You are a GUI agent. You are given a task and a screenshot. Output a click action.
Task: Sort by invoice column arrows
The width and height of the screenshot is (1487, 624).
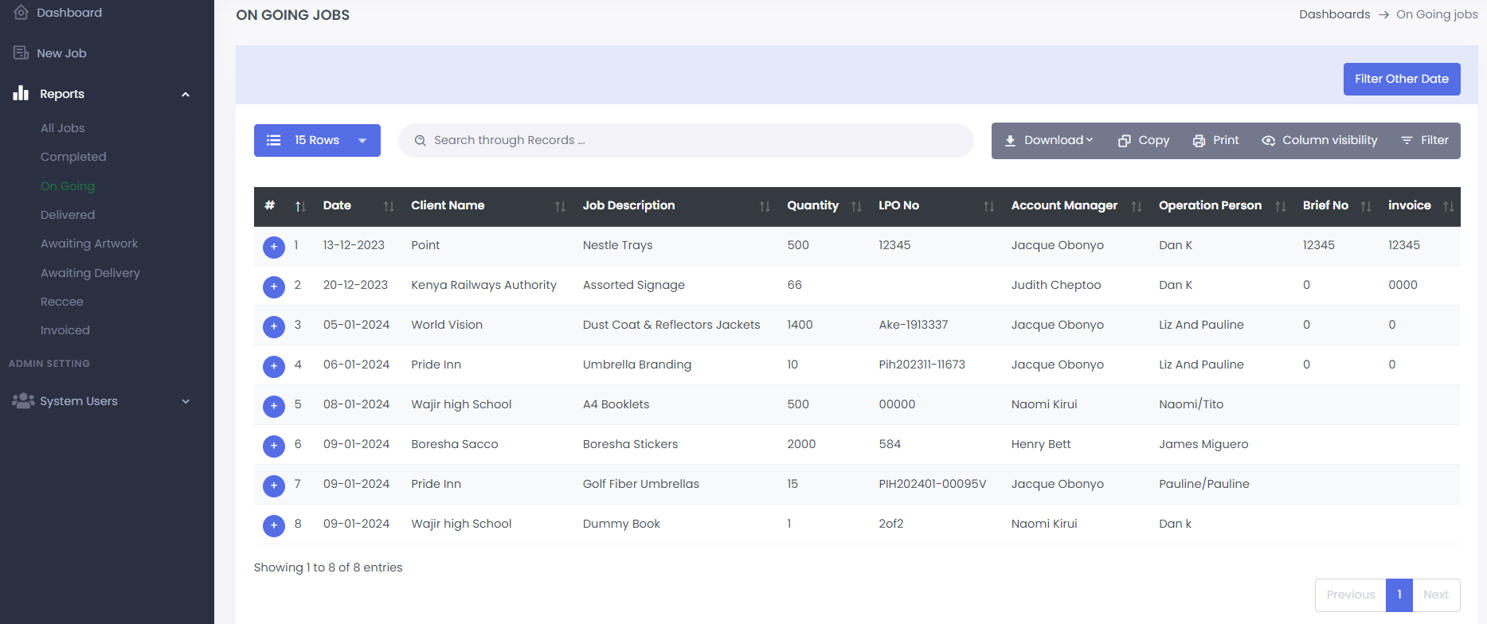[x=1448, y=206]
